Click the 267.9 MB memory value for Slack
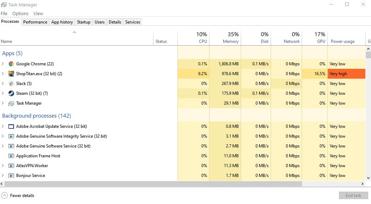Viewport: 371px width, 204px height. pyautogui.click(x=230, y=83)
